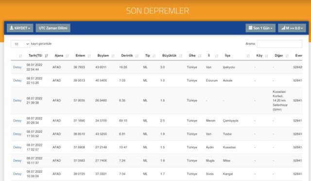
Task: Sort by the Enlem column icon
Action: [x=89, y=56]
